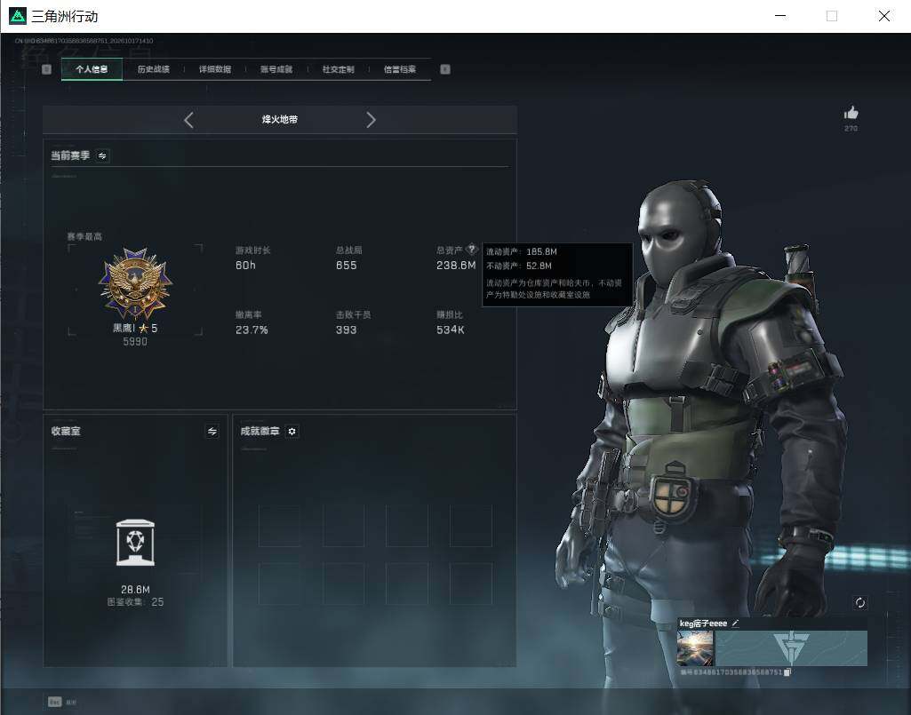
Task: Select the 社交定制 tab
Action: point(338,69)
